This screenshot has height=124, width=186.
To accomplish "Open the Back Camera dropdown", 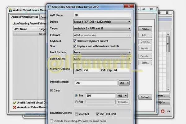I will [102, 59].
